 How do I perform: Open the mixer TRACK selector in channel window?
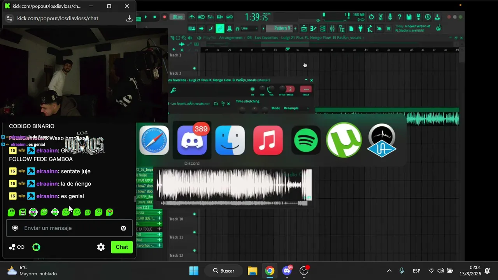pyautogui.click(x=306, y=89)
